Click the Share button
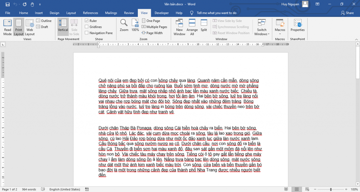The height and width of the screenshot is (192, 360). pos(347,13)
